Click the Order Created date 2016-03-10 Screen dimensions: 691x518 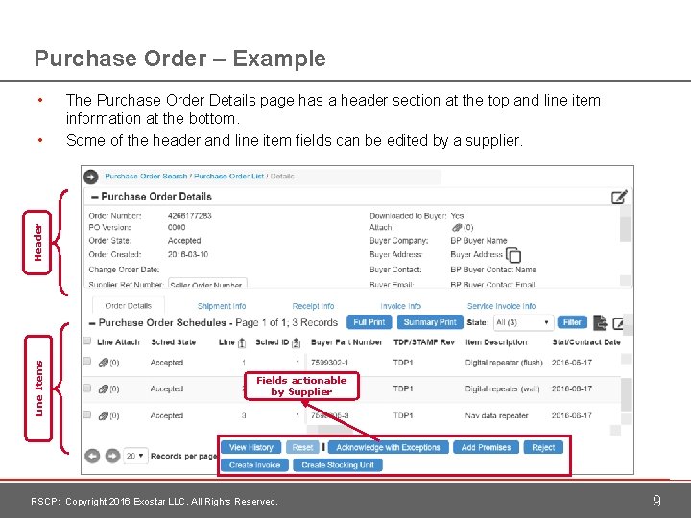(188, 254)
